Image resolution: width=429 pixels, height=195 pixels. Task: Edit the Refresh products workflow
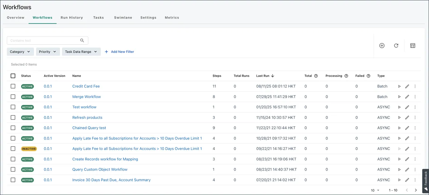point(407,117)
